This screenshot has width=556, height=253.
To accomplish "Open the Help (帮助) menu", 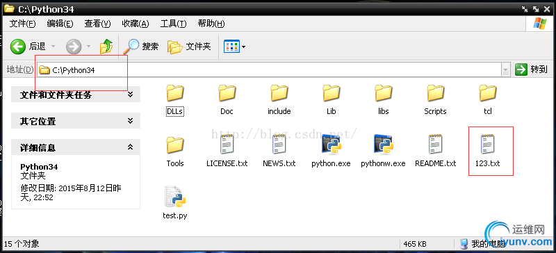I will (x=211, y=24).
